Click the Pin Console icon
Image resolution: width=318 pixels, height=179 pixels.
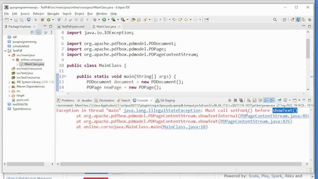point(279,100)
